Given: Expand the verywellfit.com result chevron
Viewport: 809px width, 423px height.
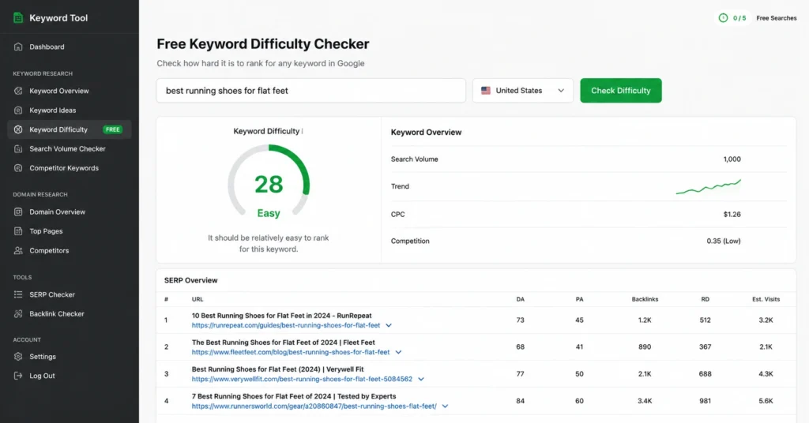Looking at the screenshot, I should (421, 380).
